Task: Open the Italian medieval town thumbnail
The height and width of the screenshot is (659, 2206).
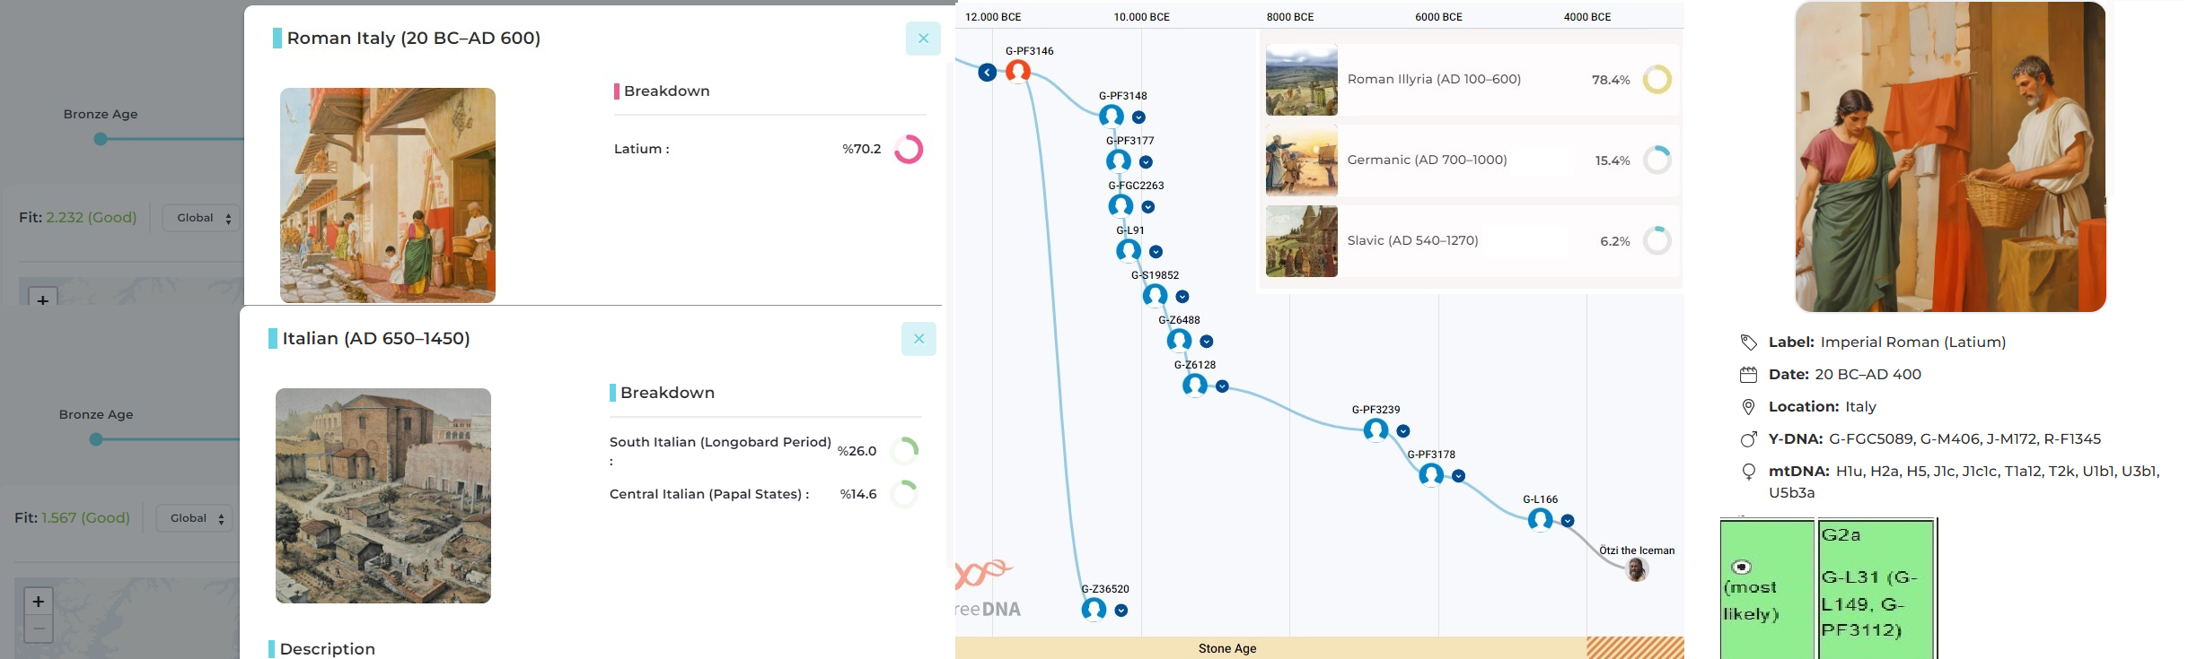Action: [383, 496]
